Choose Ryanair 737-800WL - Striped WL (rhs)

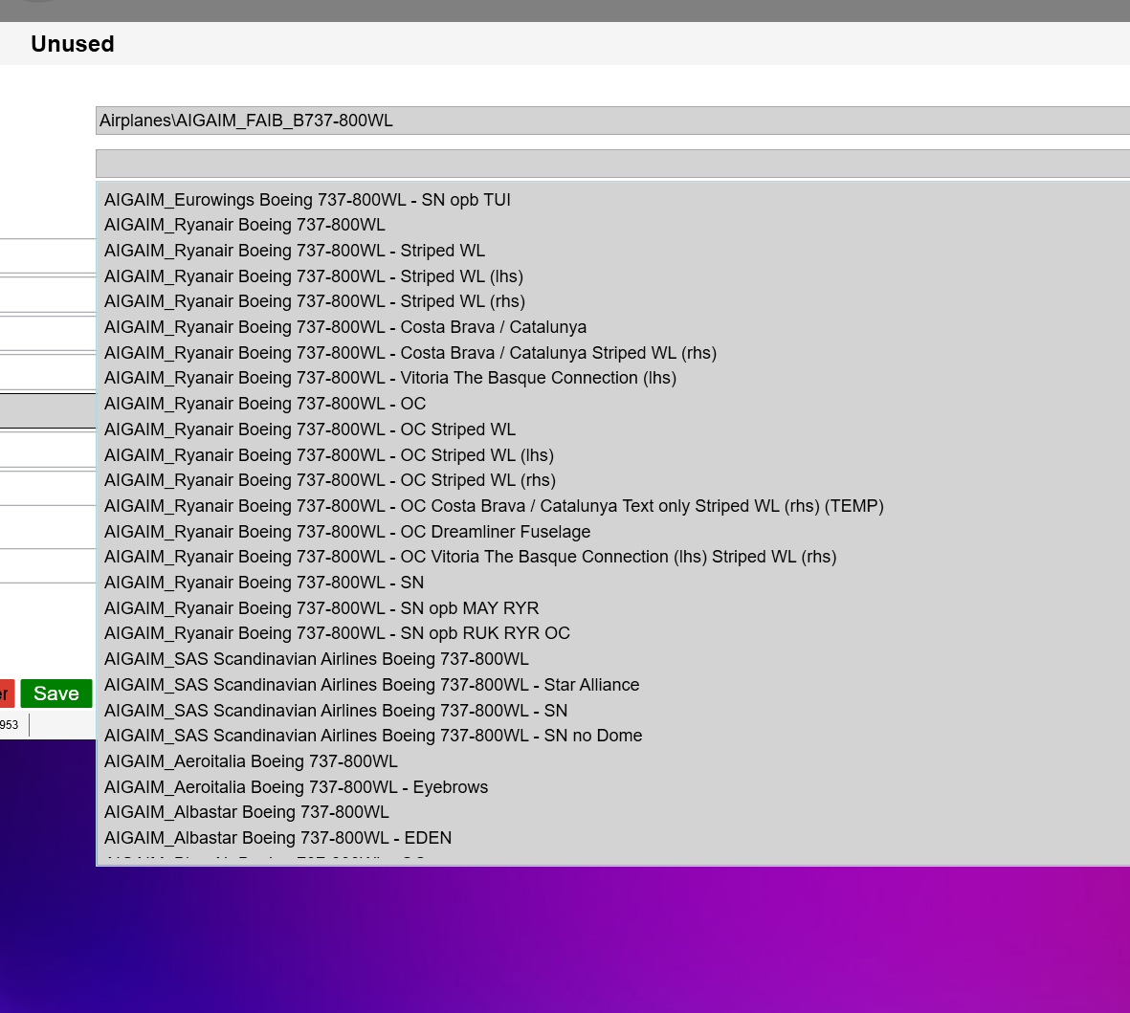pos(314,301)
